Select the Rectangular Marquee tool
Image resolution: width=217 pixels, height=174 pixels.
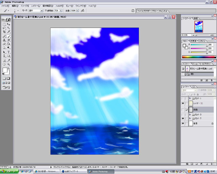point(4,24)
